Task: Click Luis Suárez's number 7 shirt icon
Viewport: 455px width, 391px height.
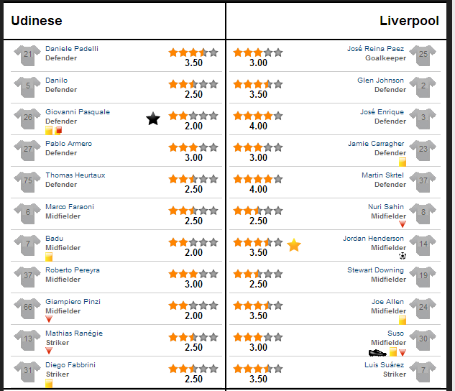Action: (423, 372)
